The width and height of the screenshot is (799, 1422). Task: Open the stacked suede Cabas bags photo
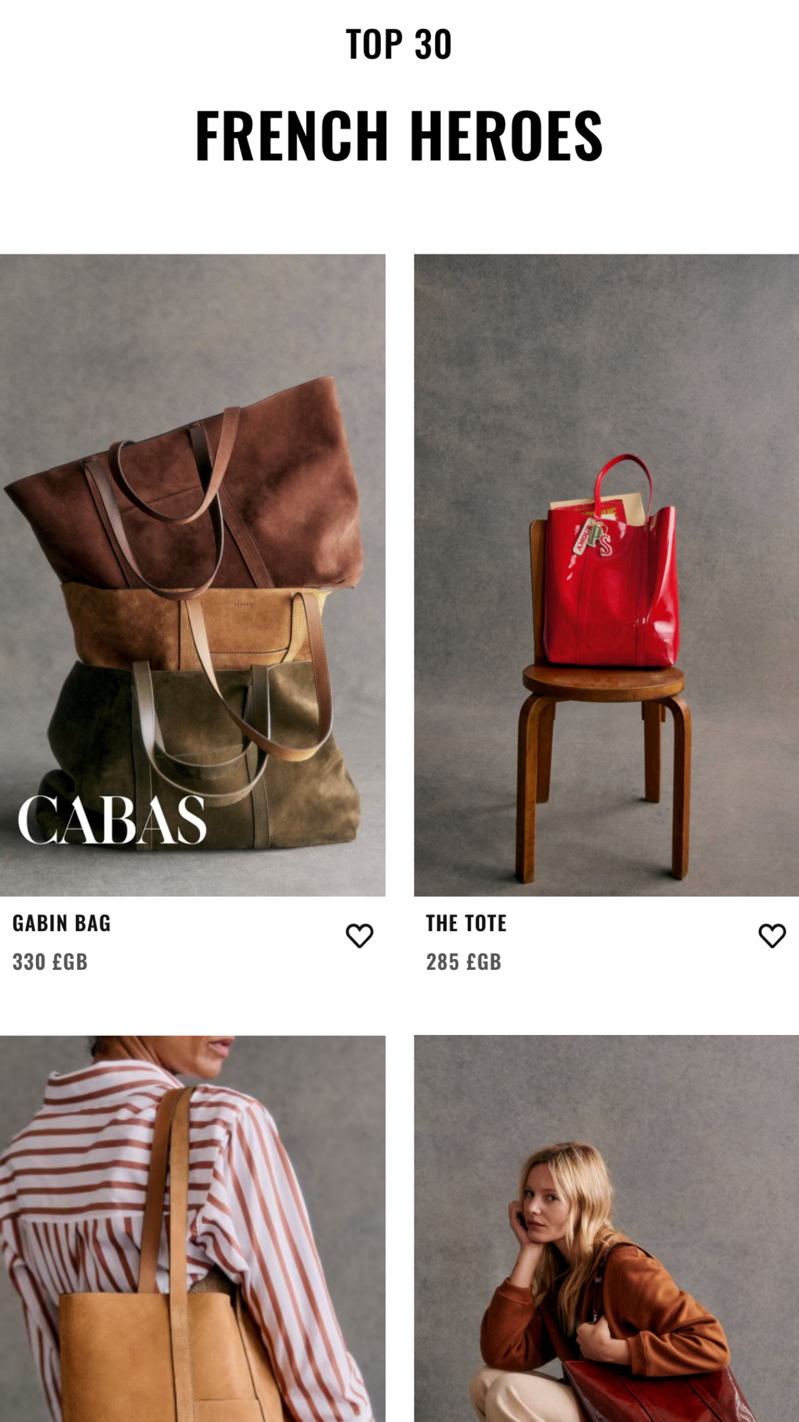click(192, 574)
